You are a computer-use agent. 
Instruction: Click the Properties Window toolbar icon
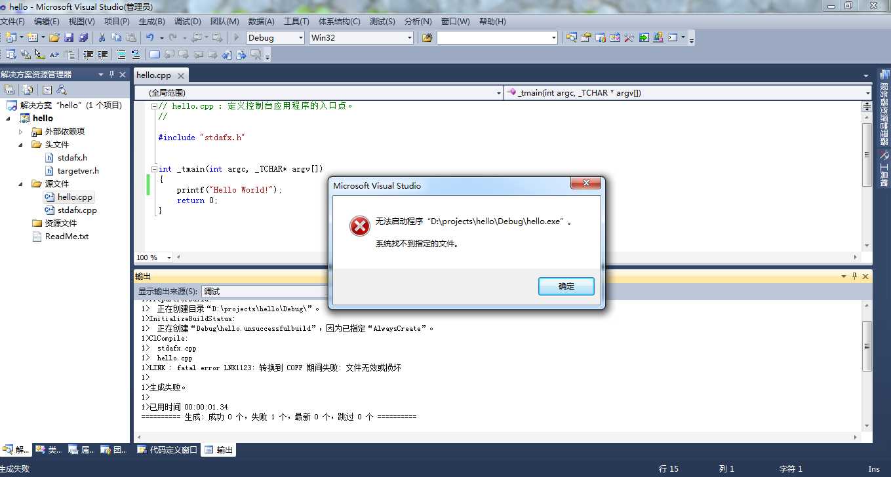(586, 37)
